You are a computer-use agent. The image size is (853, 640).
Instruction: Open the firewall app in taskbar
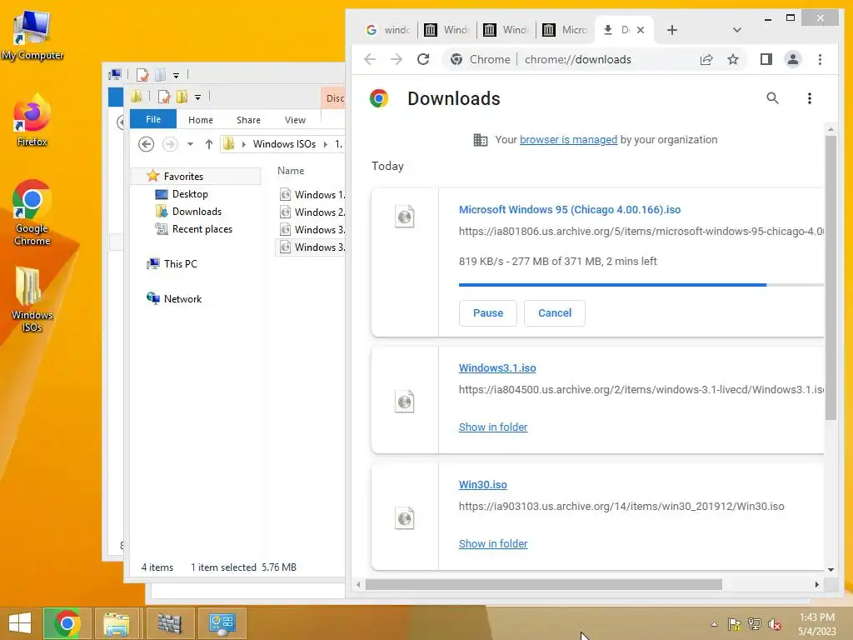point(169,623)
